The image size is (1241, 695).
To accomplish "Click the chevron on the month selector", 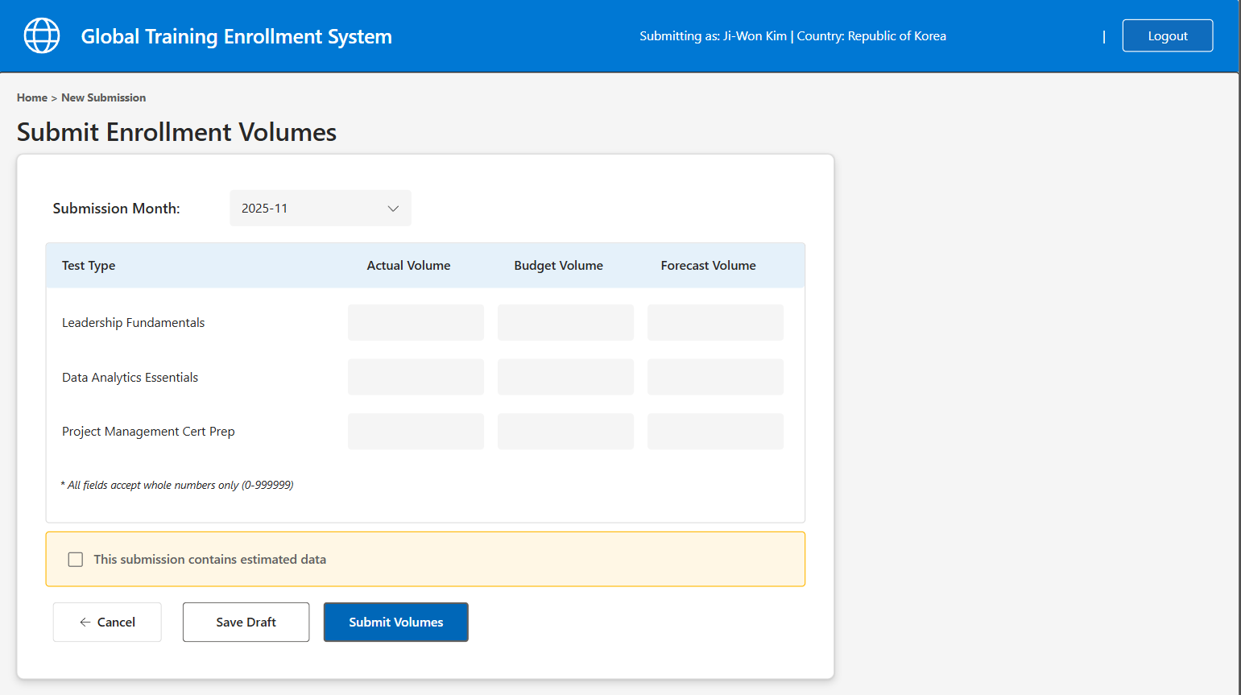I will 392,208.
